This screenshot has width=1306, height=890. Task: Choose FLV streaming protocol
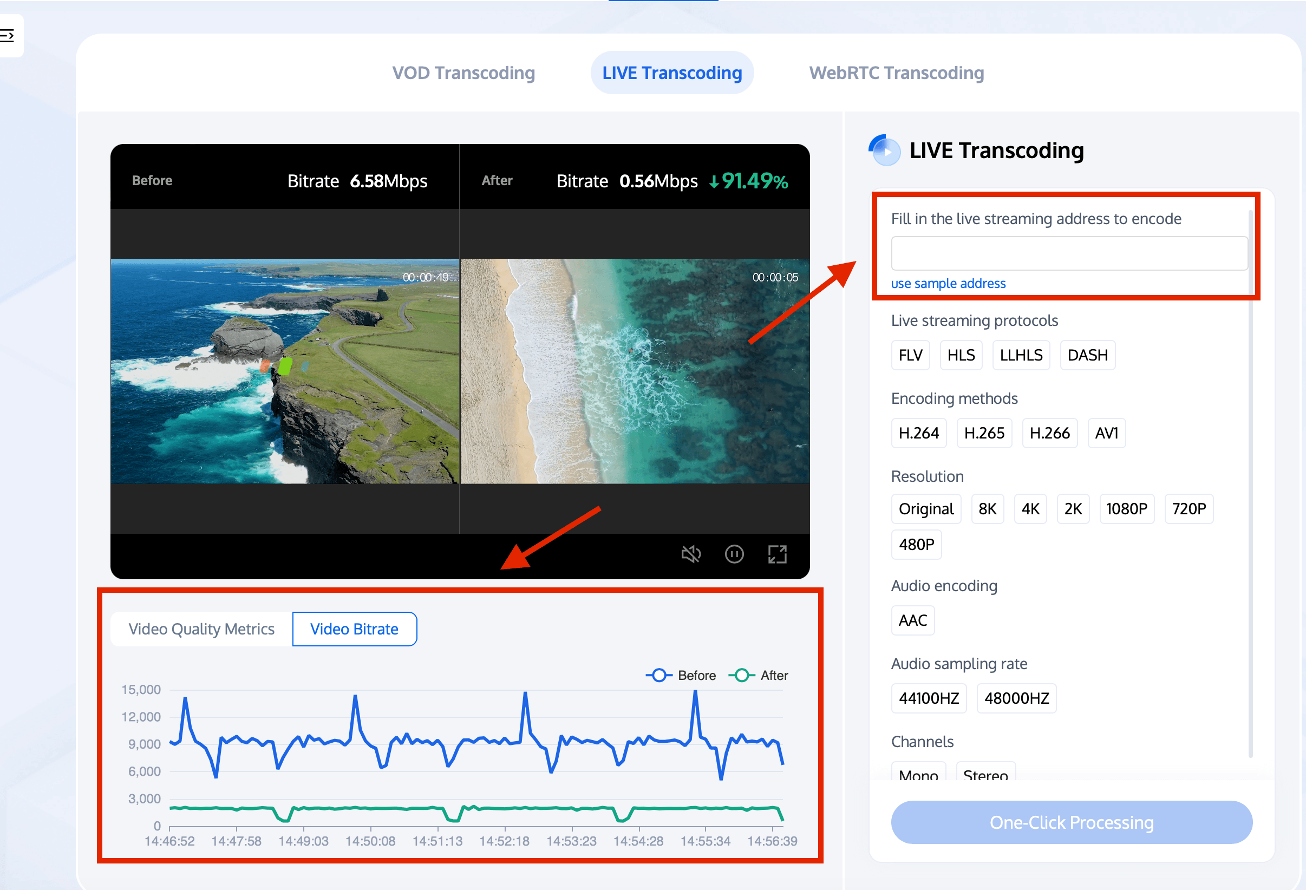click(910, 355)
